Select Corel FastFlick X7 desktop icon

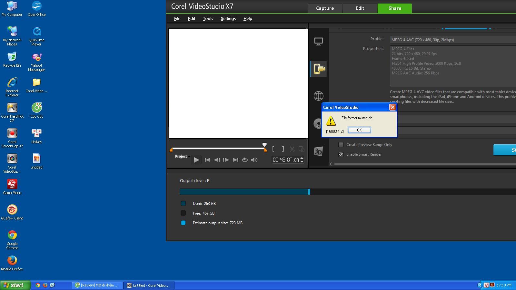[x=12, y=112]
